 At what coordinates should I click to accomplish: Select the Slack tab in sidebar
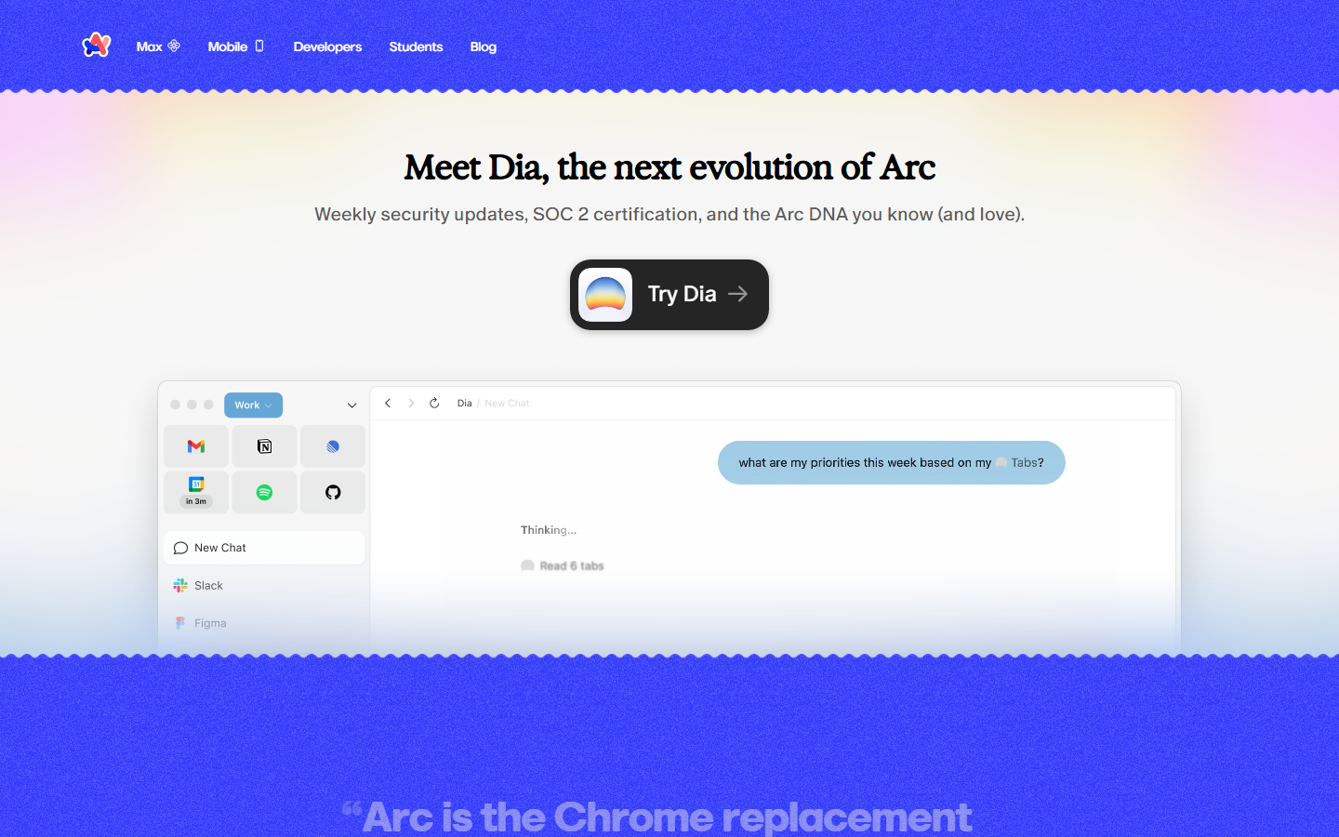click(x=264, y=586)
